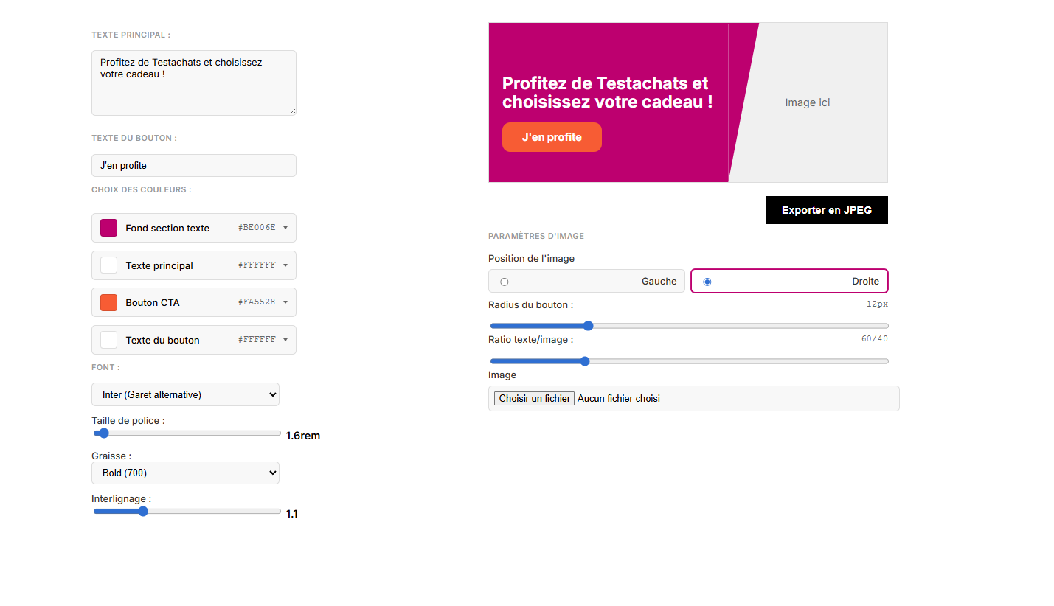Click the Taille de police slider handle
Image resolution: width=1054 pixels, height=606 pixels.
tap(104, 433)
